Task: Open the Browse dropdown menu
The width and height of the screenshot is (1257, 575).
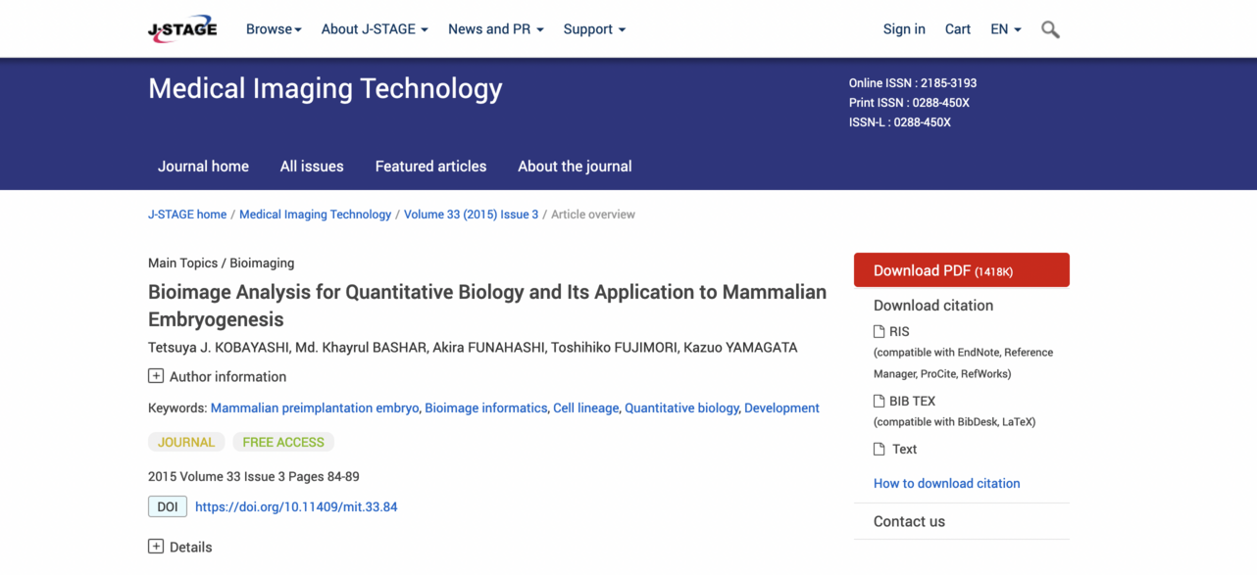Action: click(274, 29)
